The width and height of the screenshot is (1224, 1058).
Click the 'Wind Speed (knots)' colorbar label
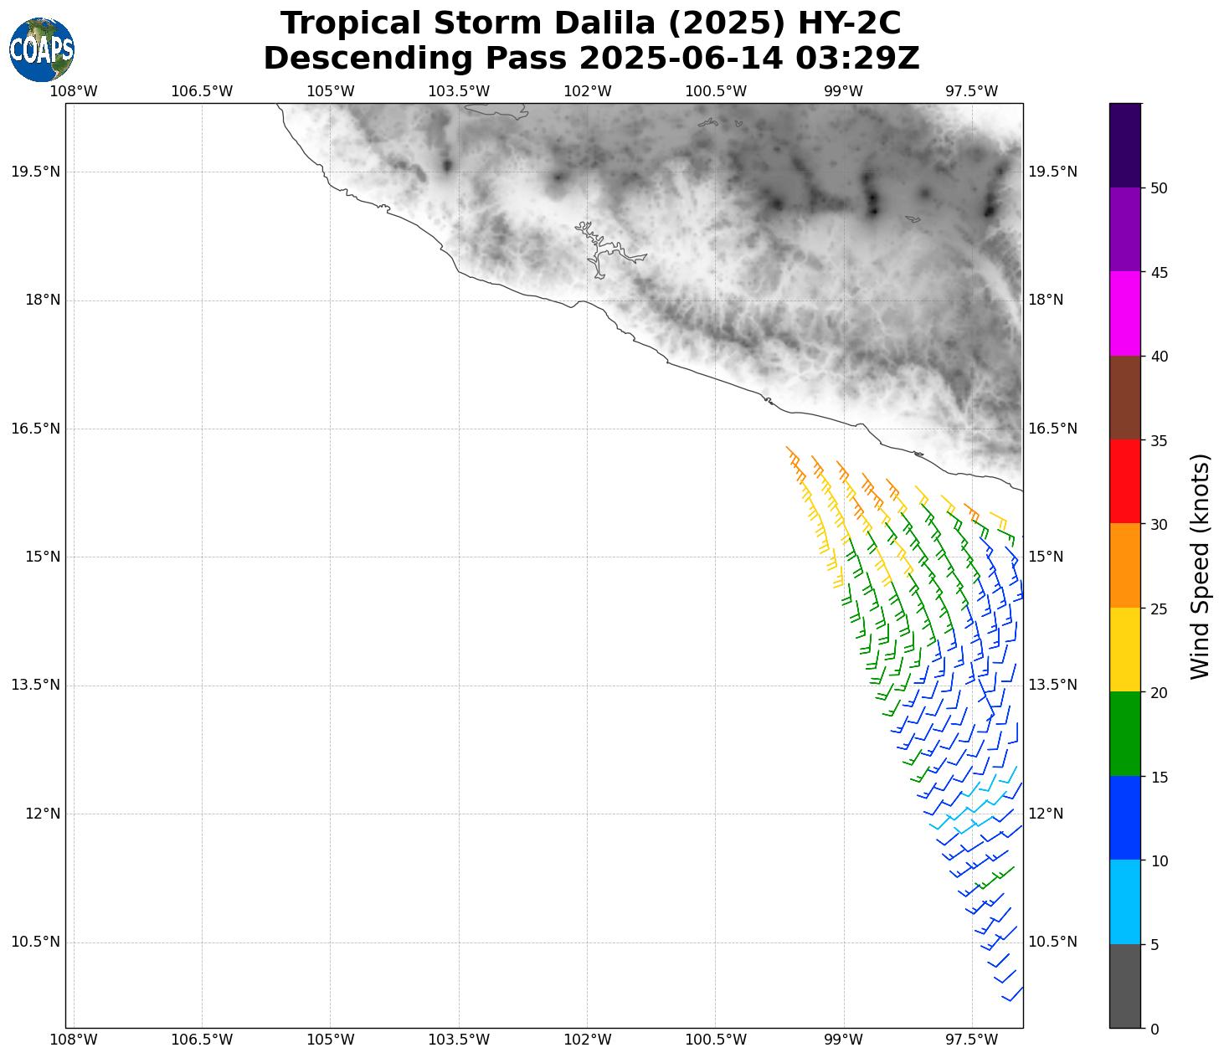coord(1200,566)
